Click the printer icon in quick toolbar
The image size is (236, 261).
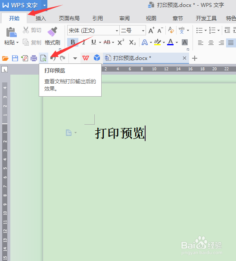34,58
